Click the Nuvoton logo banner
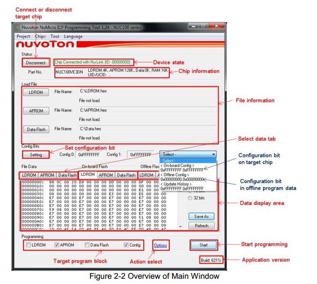 point(120,44)
